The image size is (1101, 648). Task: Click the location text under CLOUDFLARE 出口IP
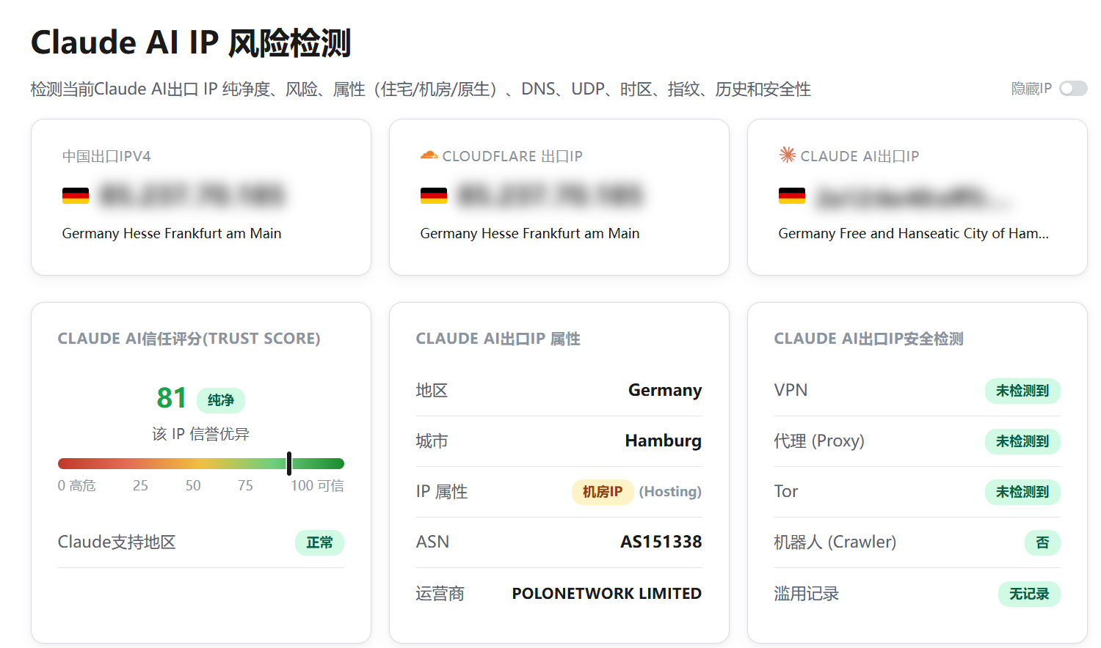point(530,233)
